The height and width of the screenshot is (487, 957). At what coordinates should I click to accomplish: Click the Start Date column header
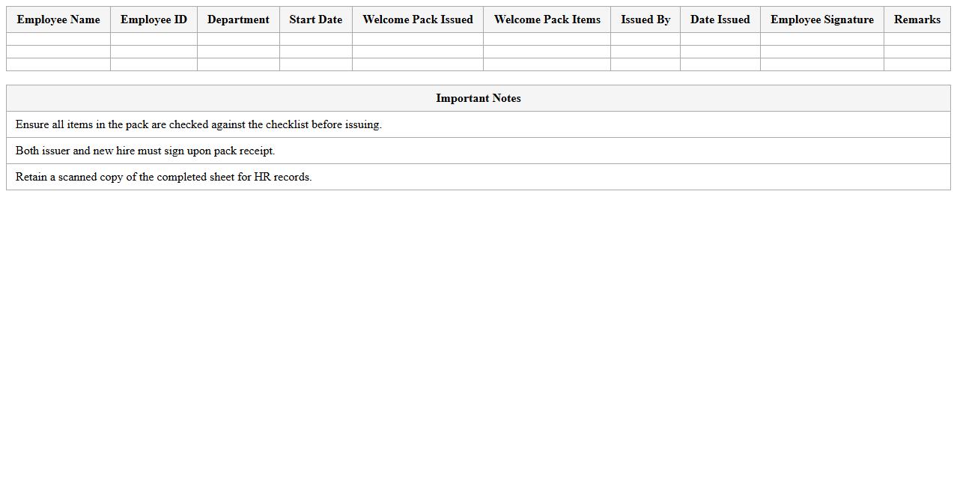315,19
